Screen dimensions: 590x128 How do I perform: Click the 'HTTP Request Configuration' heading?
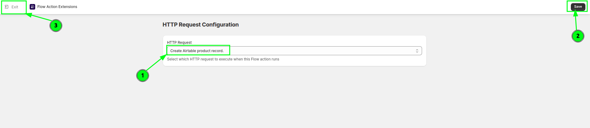click(200, 25)
